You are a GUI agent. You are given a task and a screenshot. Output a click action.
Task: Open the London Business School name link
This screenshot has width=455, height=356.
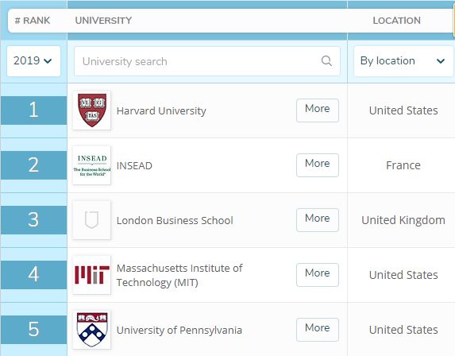[x=175, y=220]
